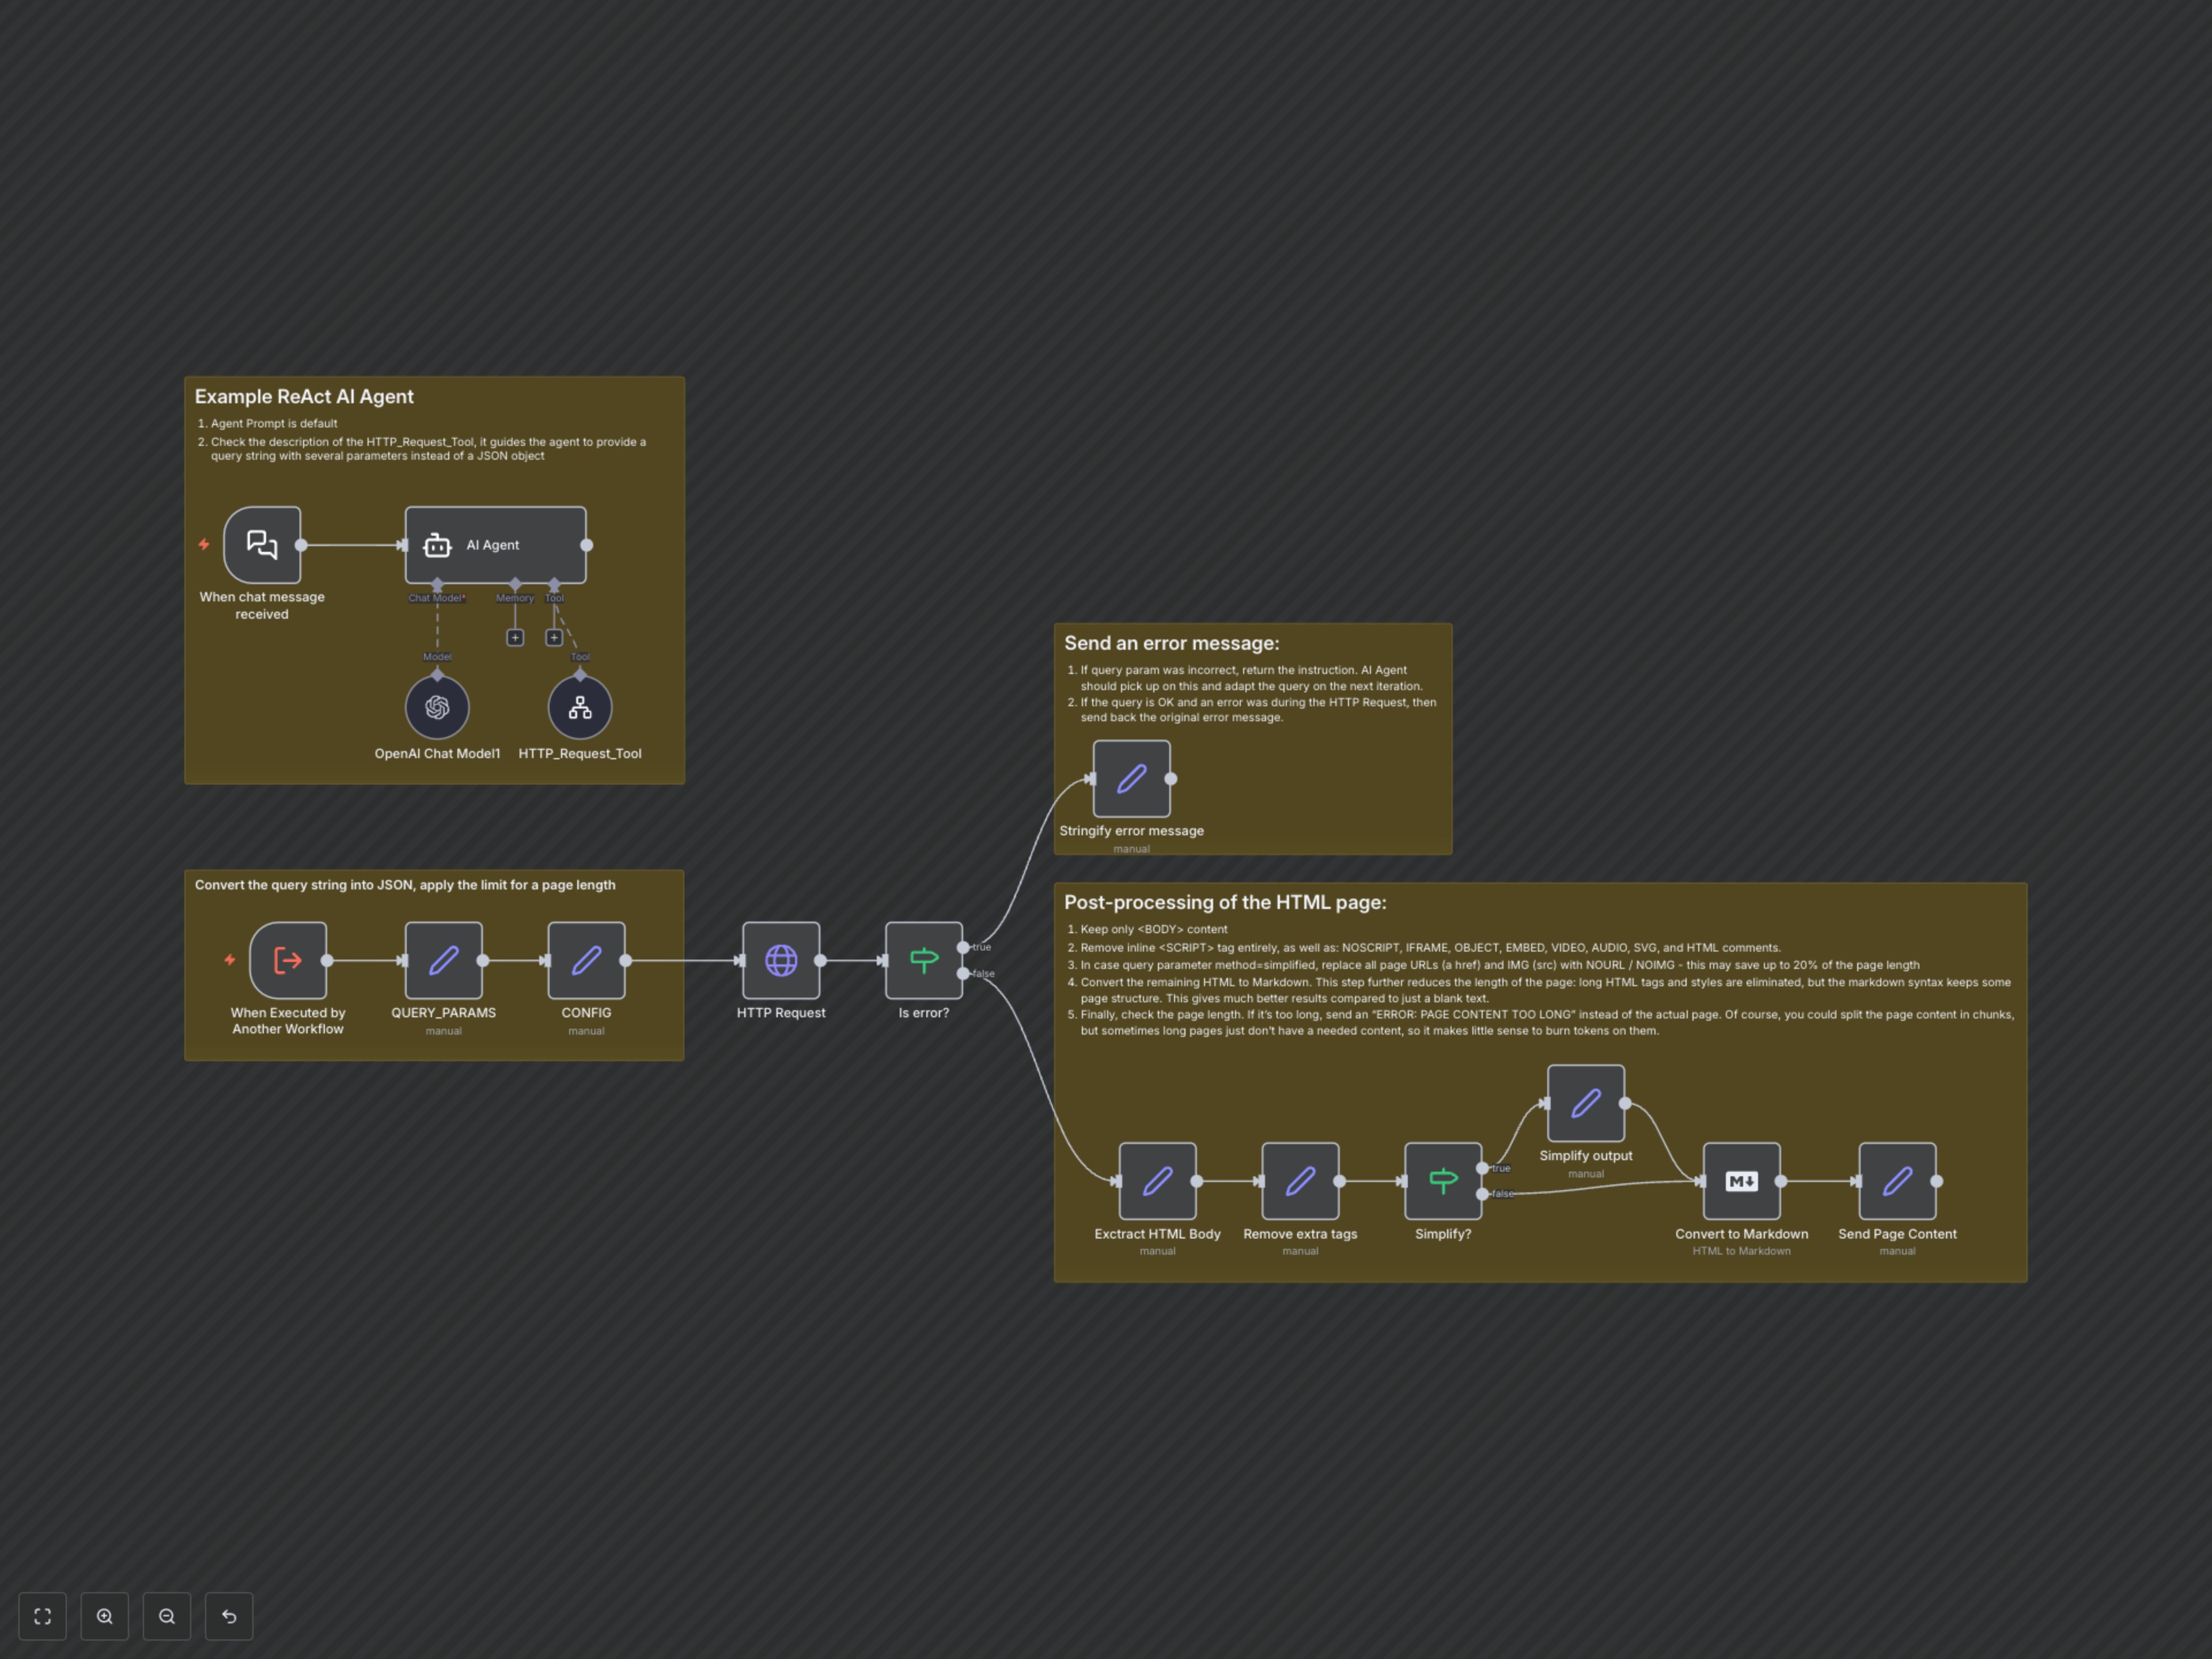The width and height of the screenshot is (2212, 1659).
Task: Open the AI Agent node
Action: [495, 545]
